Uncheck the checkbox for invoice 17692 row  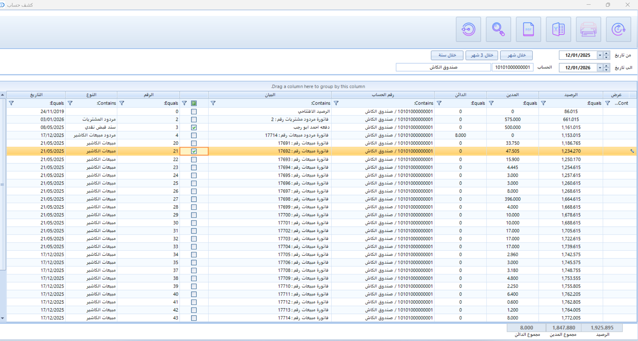194,151
